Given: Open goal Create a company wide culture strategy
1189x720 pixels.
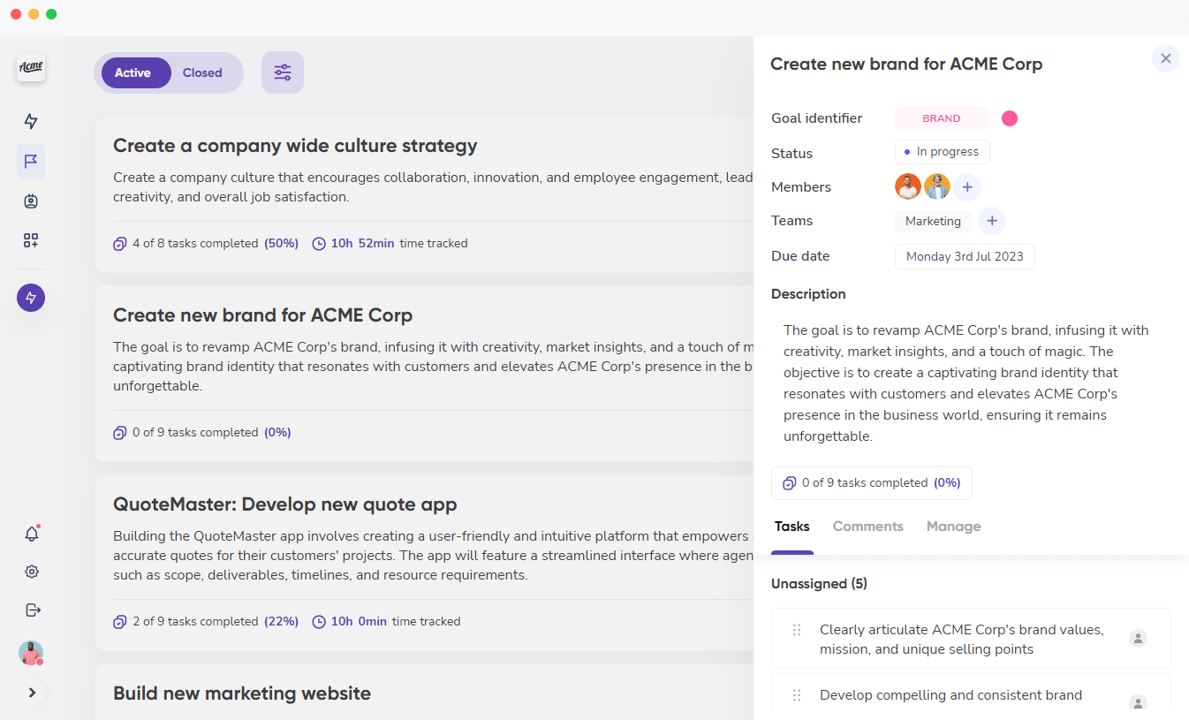Looking at the screenshot, I should (295, 146).
